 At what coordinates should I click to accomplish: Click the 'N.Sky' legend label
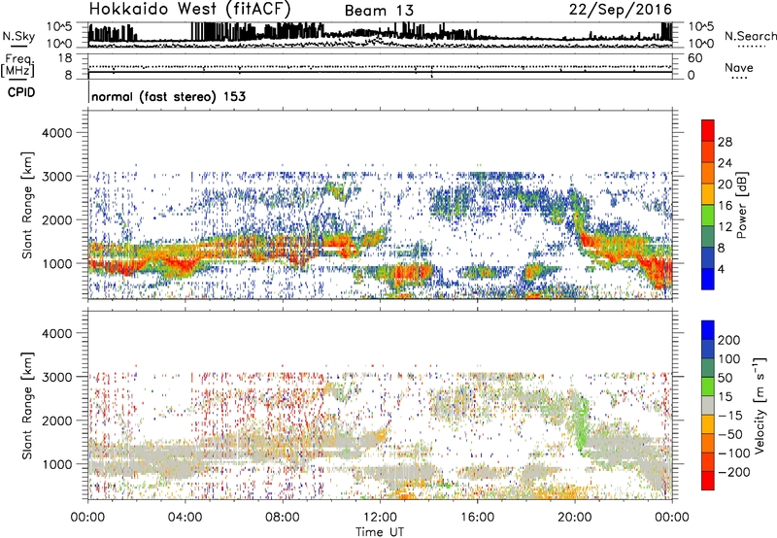[x=18, y=36]
